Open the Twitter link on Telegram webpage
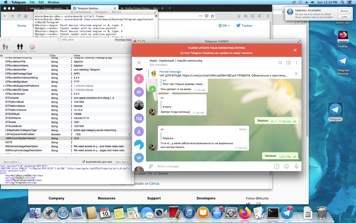Image resolution: width=356 pixels, height=223 pixels. (x=244, y=26)
